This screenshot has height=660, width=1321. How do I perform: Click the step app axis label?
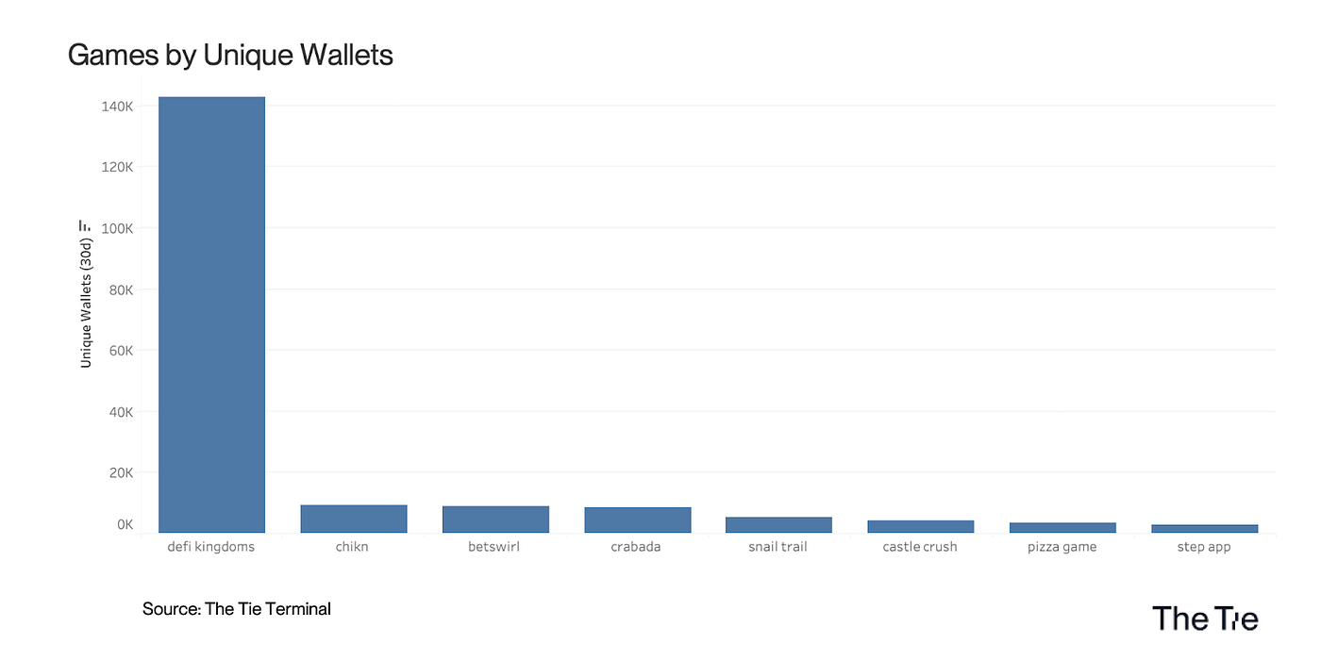coord(1204,547)
